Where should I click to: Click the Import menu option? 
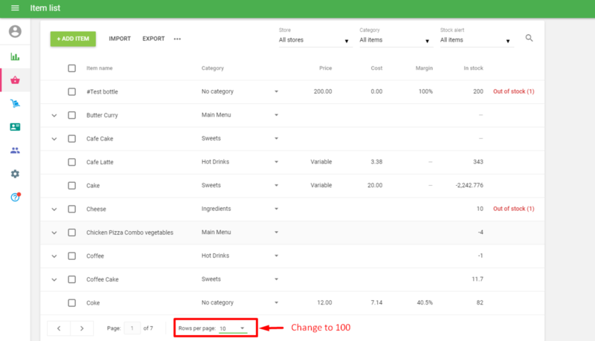pyautogui.click(x=120, y=39)
